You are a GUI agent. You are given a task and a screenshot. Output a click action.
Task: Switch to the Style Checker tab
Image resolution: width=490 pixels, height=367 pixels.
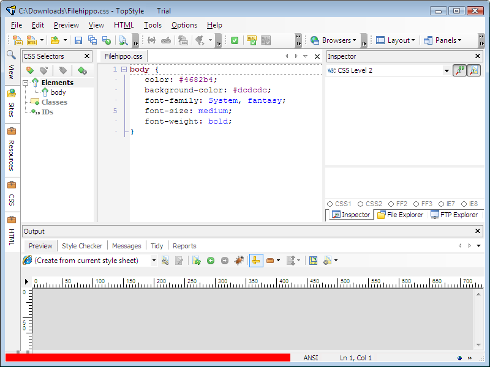pos(82,246)
